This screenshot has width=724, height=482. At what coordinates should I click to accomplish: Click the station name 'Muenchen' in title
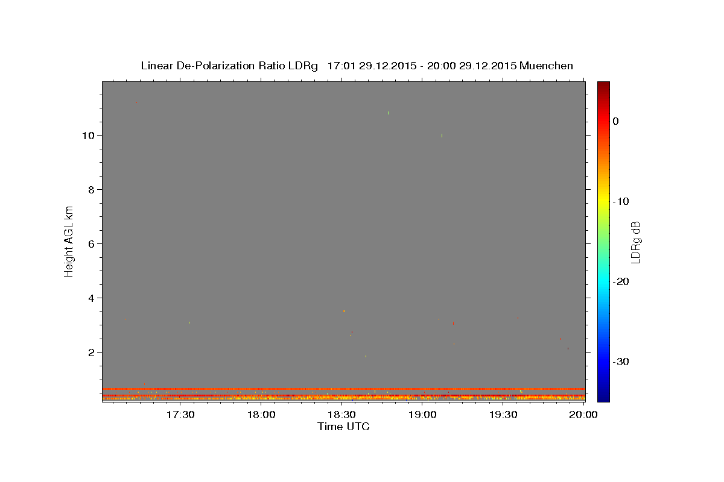tap(547, 66)
